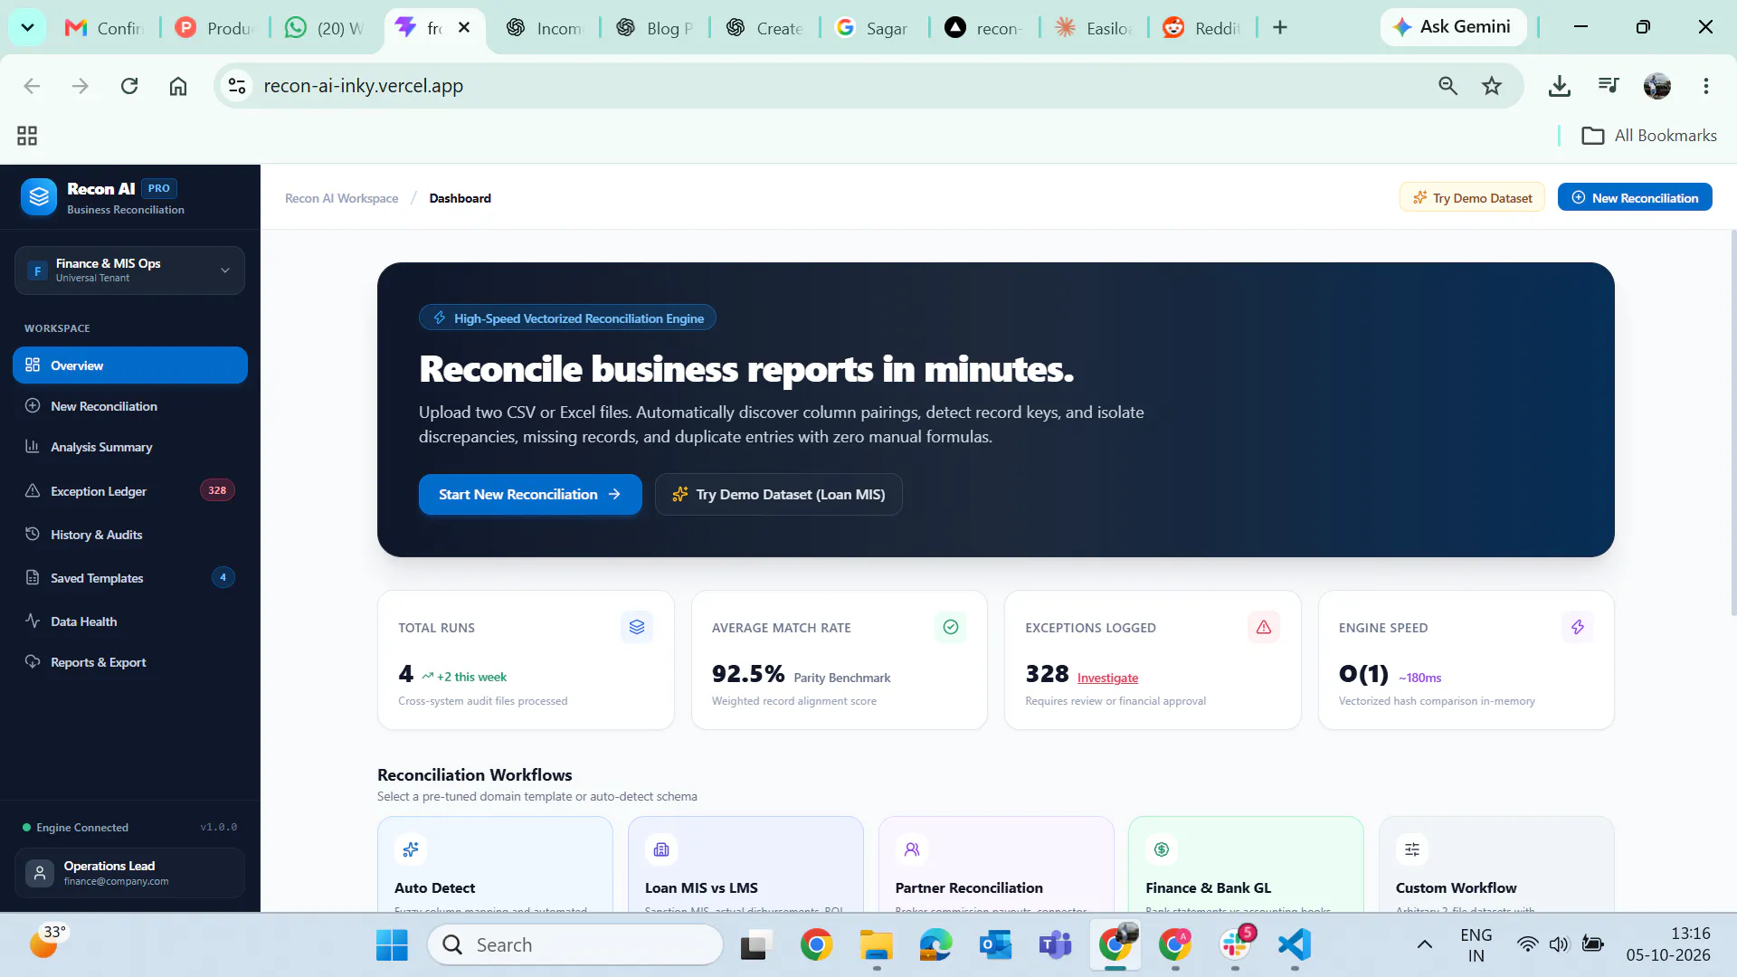Image resolution: width=1737 pixels, height=977 pixels.
Task: Open the tab search chevron in Chrome
Action: pyautogui.click(x=27, y=27)
